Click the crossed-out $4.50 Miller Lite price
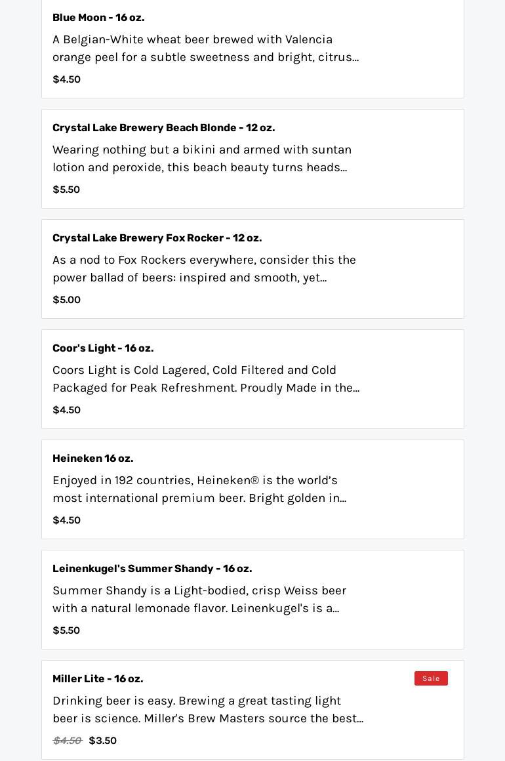505x761 pixels. [67, 741]
